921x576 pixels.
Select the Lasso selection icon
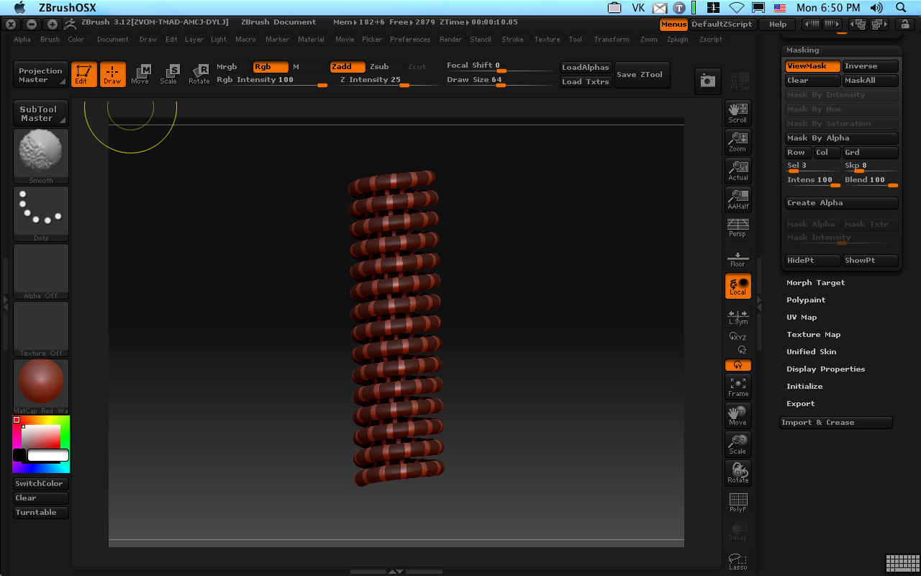coord(738,561)
